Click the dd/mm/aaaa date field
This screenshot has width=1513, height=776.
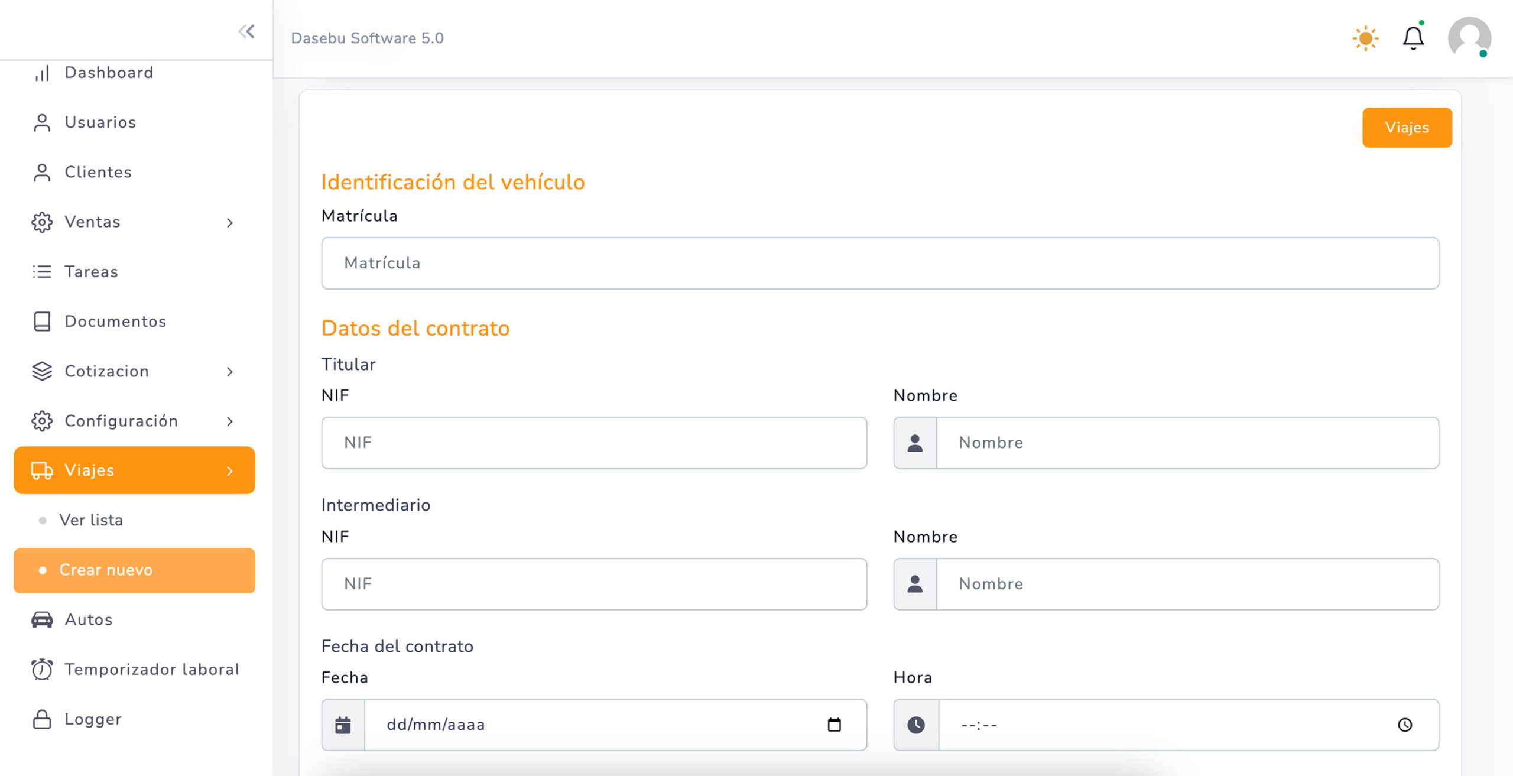pos(616,725)
